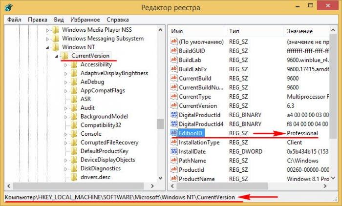Select the ASR folder icon

point(74,99)
